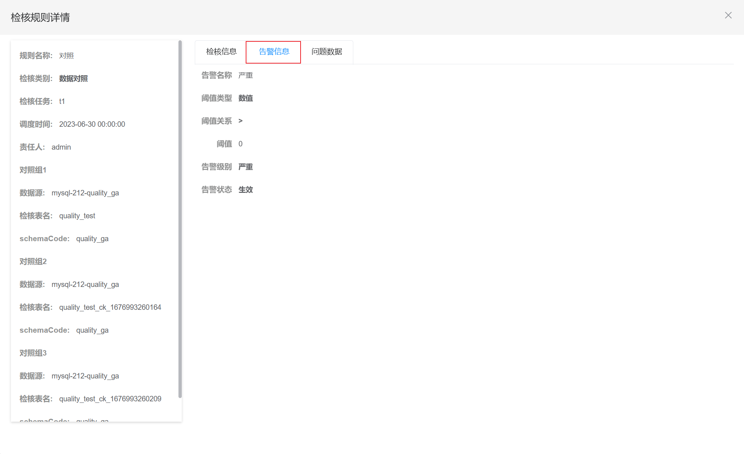Click the 告警状态 value 生效

click(x=245, y=190)
